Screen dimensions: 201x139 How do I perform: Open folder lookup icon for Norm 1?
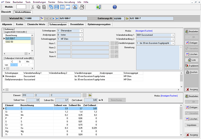coord(116,43)
